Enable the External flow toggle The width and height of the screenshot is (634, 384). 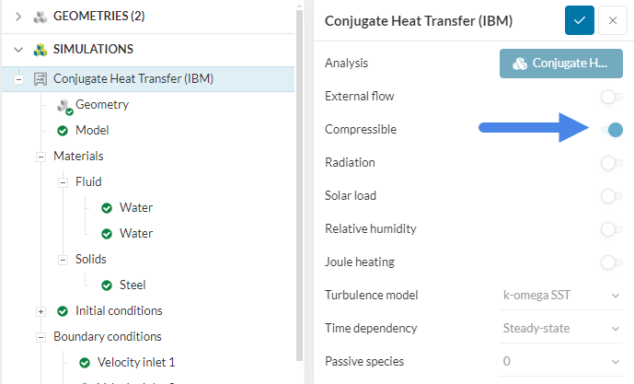611,97
